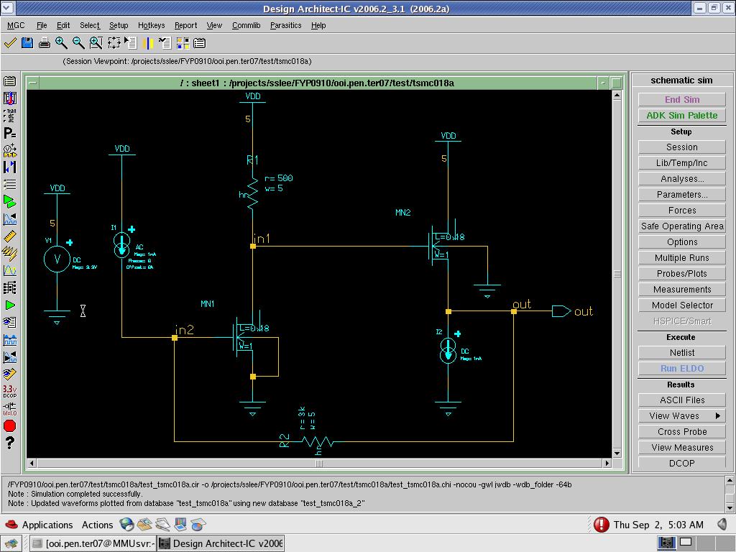Click the 3.3V DCOP sidebar icon
Viewport: 736px width, 552px height.
tap(10, 392)
